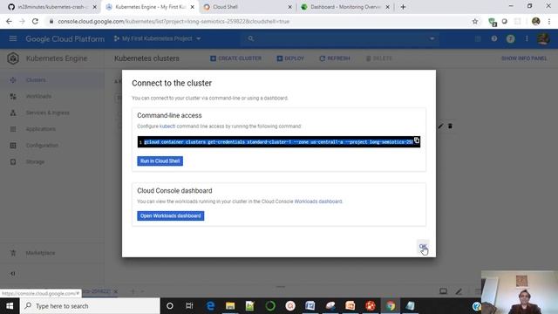Open Marketplace in the sidebar
Screen dimensions: 558x314
coord(52,253)
